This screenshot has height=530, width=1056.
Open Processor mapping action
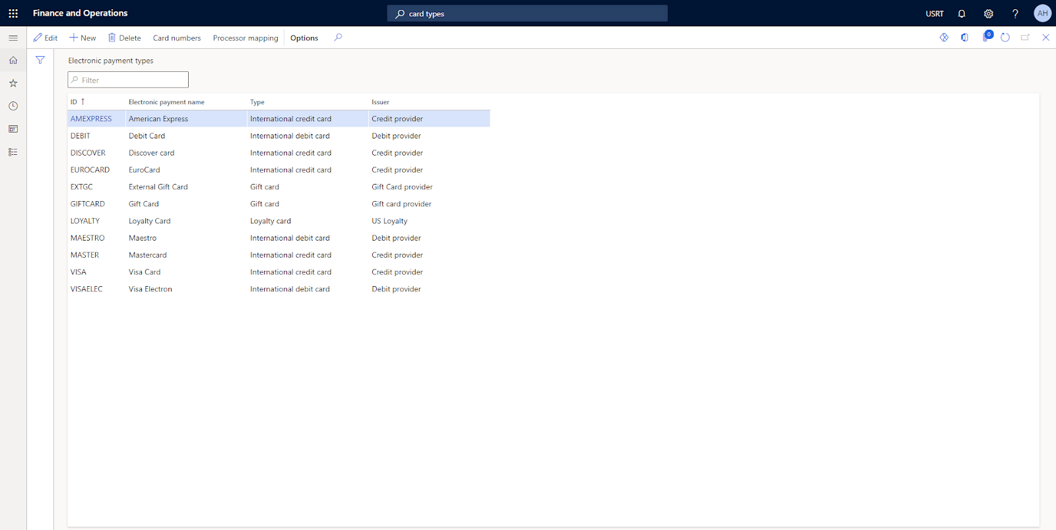[246, 38]
